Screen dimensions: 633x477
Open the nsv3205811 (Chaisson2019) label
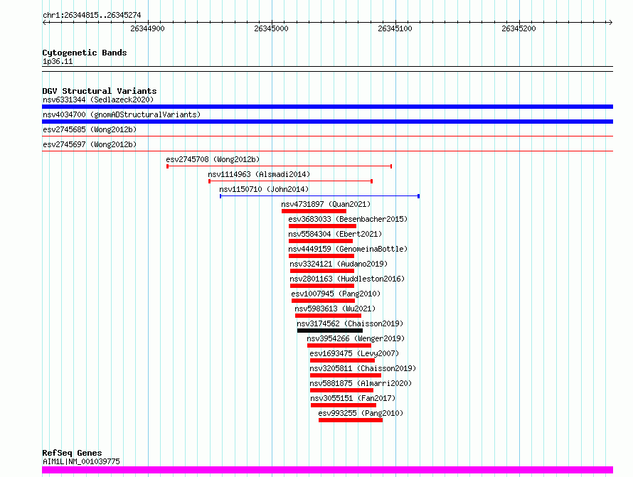point(363,368)
